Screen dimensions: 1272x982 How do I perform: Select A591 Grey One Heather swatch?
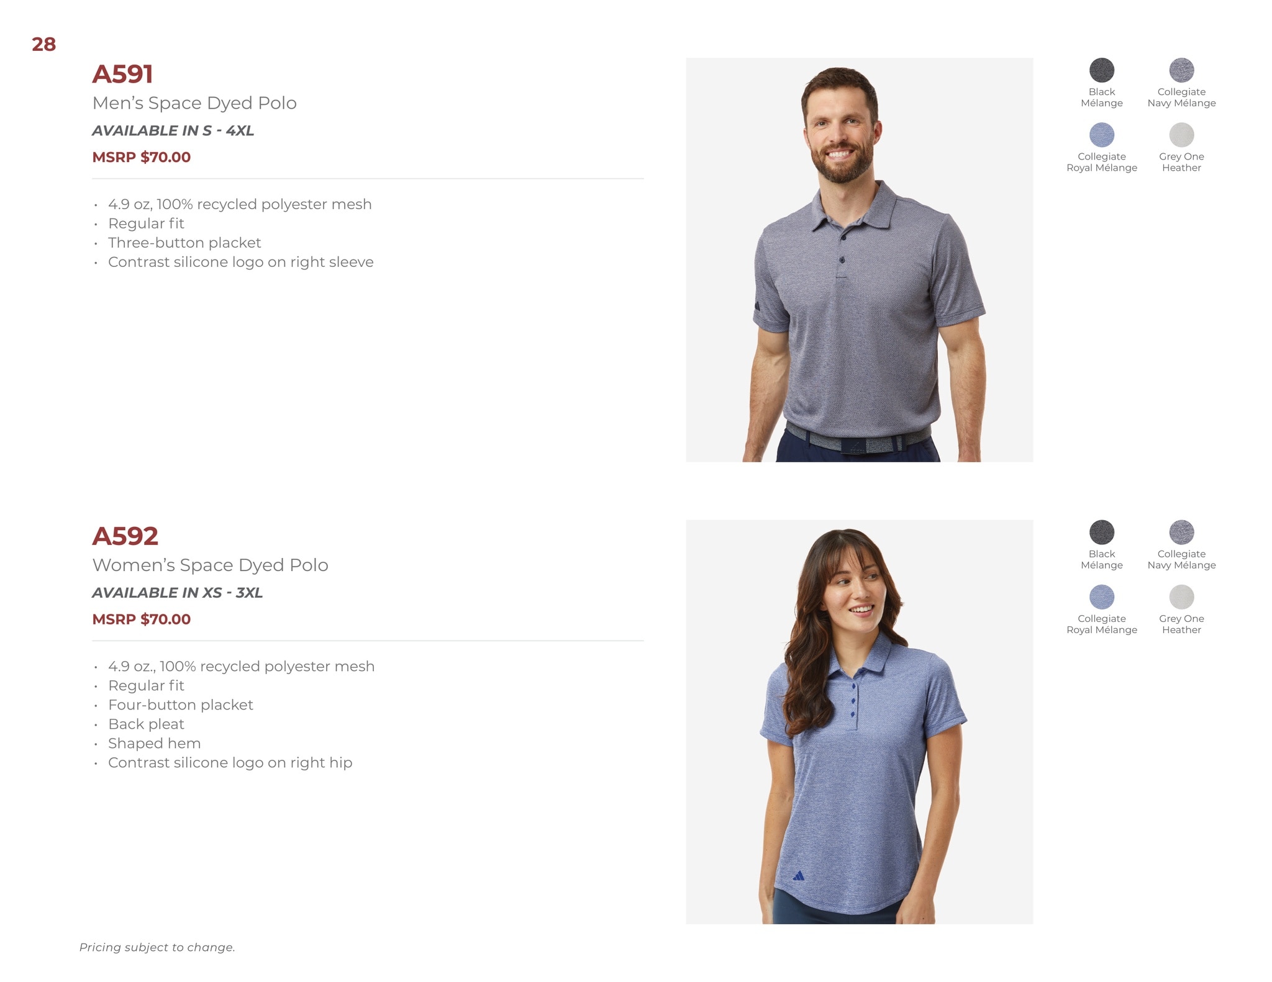1181,135
